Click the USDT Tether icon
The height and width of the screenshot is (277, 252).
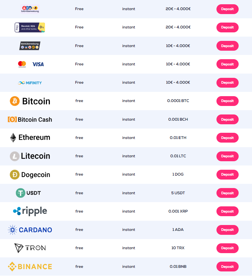click(x=21, y=193)
